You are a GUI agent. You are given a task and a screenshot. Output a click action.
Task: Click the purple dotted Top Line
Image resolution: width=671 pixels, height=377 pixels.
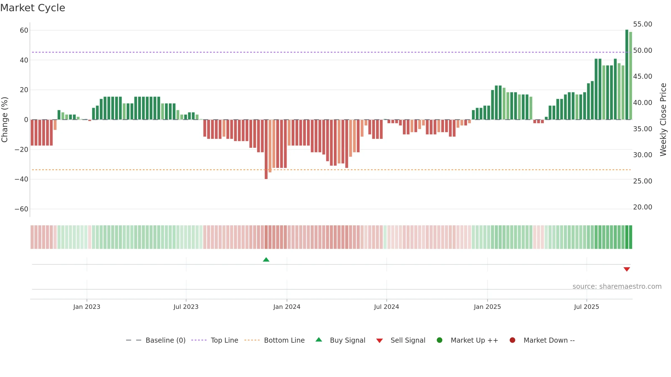tap(331, 52)
